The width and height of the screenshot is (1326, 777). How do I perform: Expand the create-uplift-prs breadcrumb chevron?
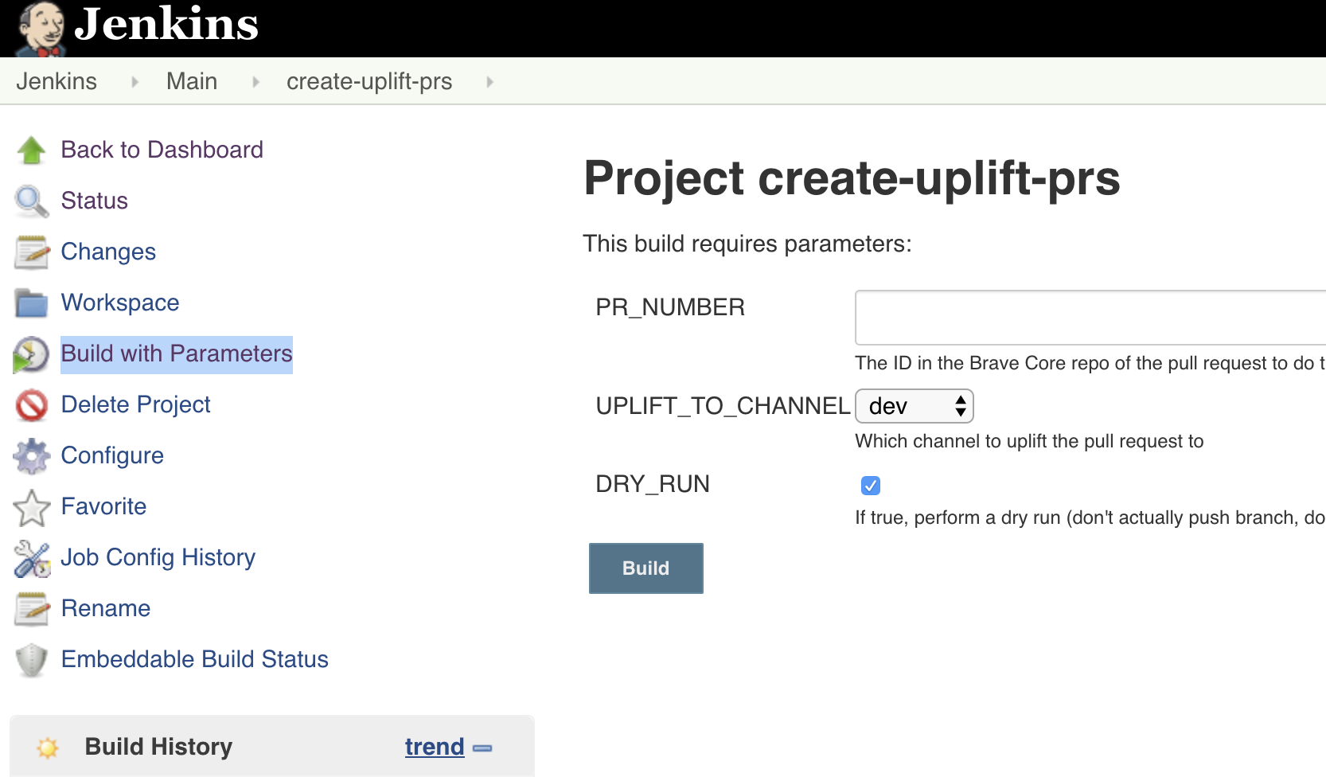pos(489,81)
